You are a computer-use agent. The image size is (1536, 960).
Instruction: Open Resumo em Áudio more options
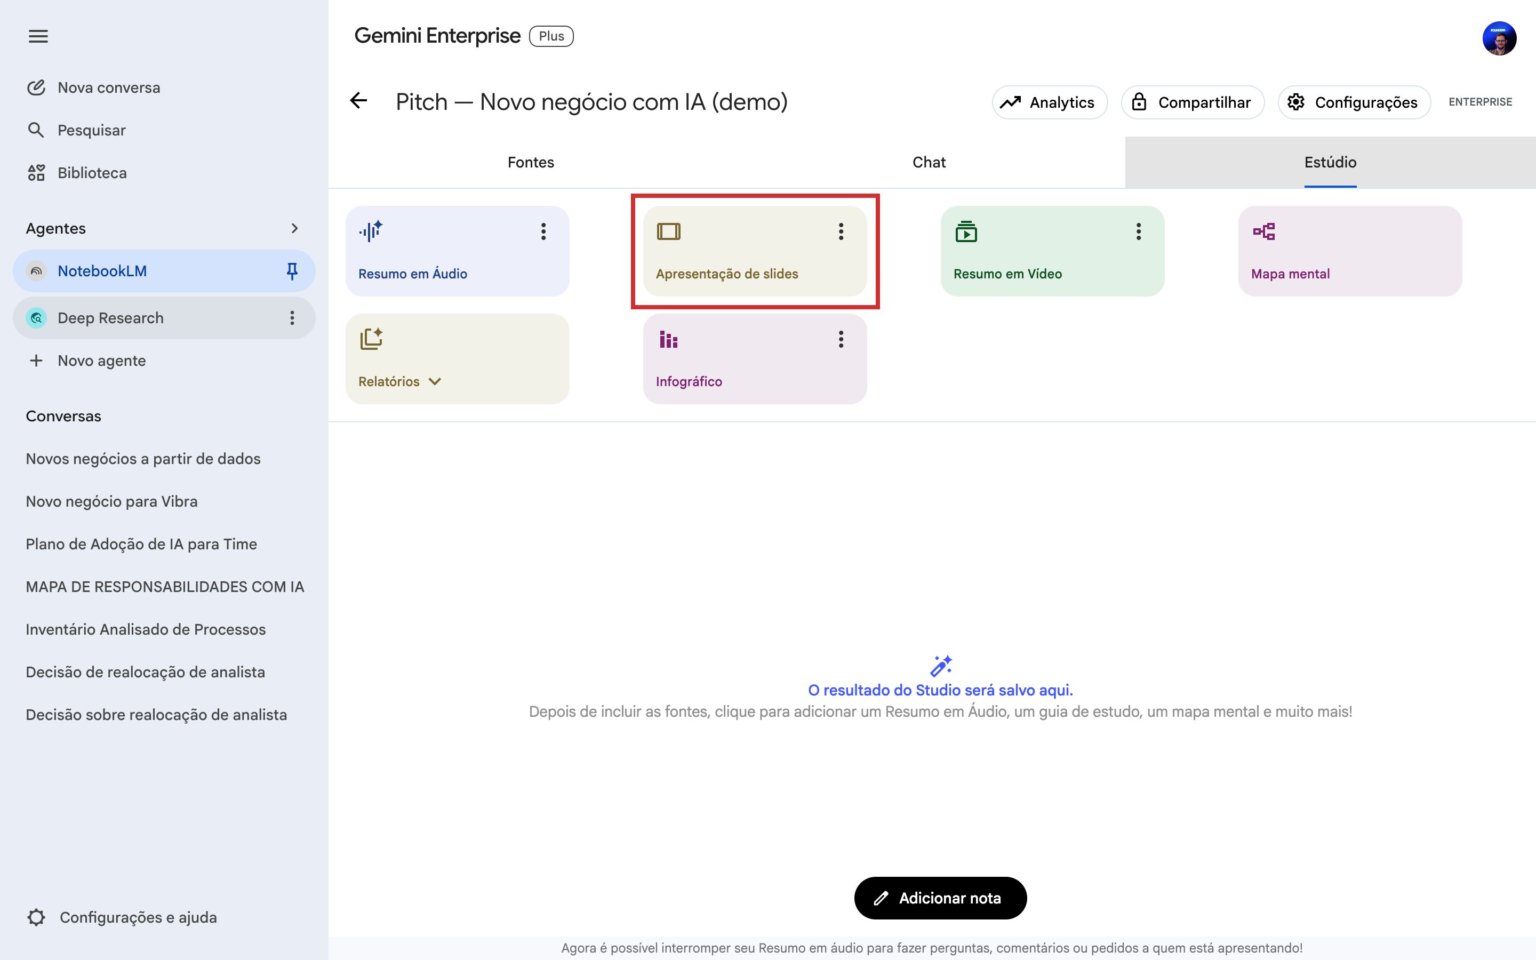click(x=543, y=232)
